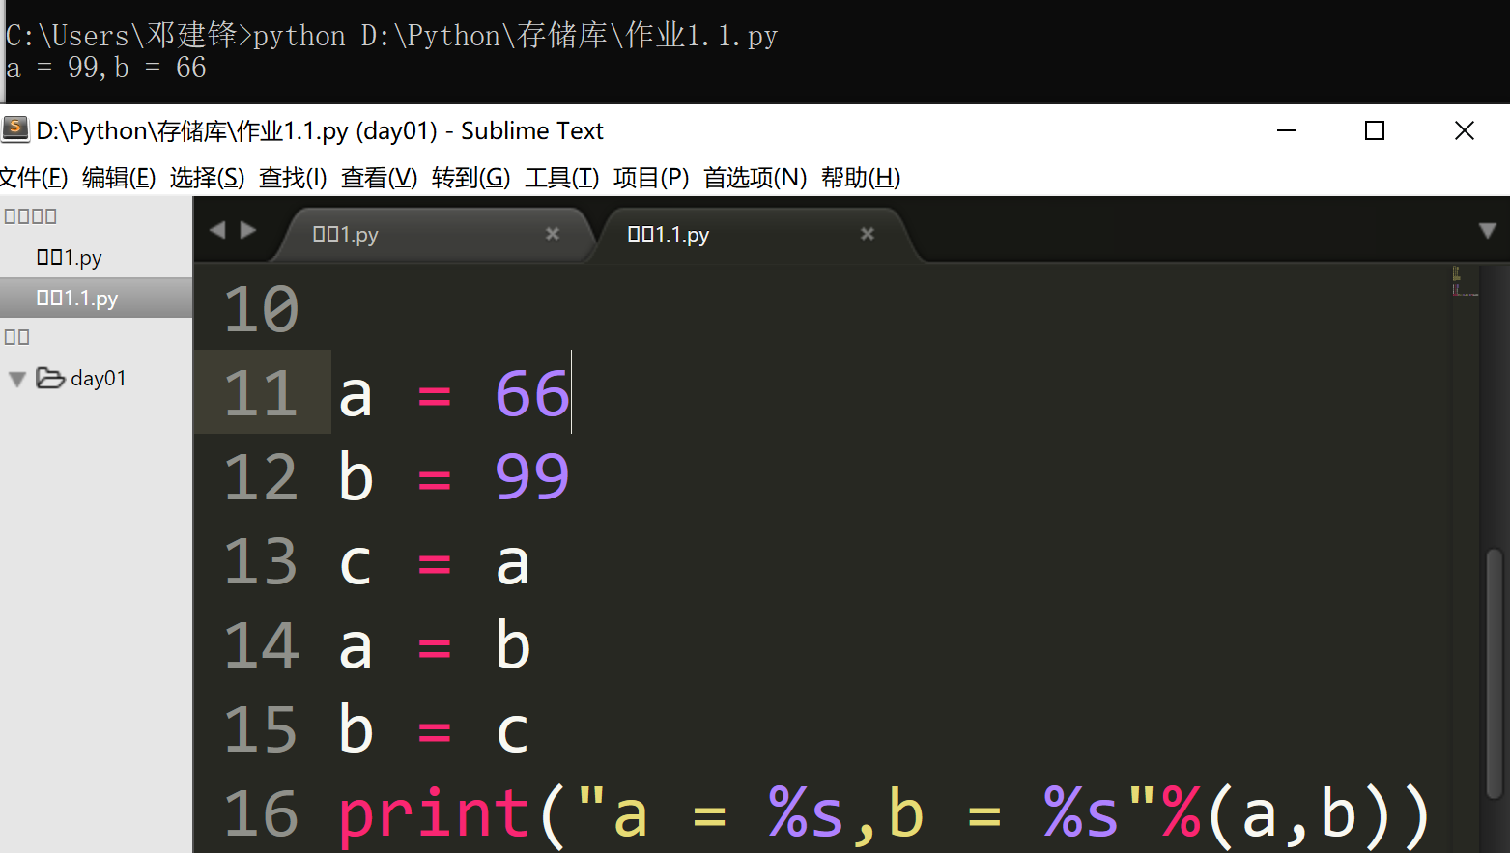
Task: Open the tab overflow dropdown triangle on the right
Action: tap(1488, 232)
